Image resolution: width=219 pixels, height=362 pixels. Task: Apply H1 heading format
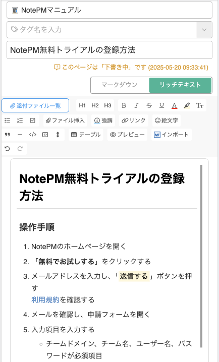point(82,105)
